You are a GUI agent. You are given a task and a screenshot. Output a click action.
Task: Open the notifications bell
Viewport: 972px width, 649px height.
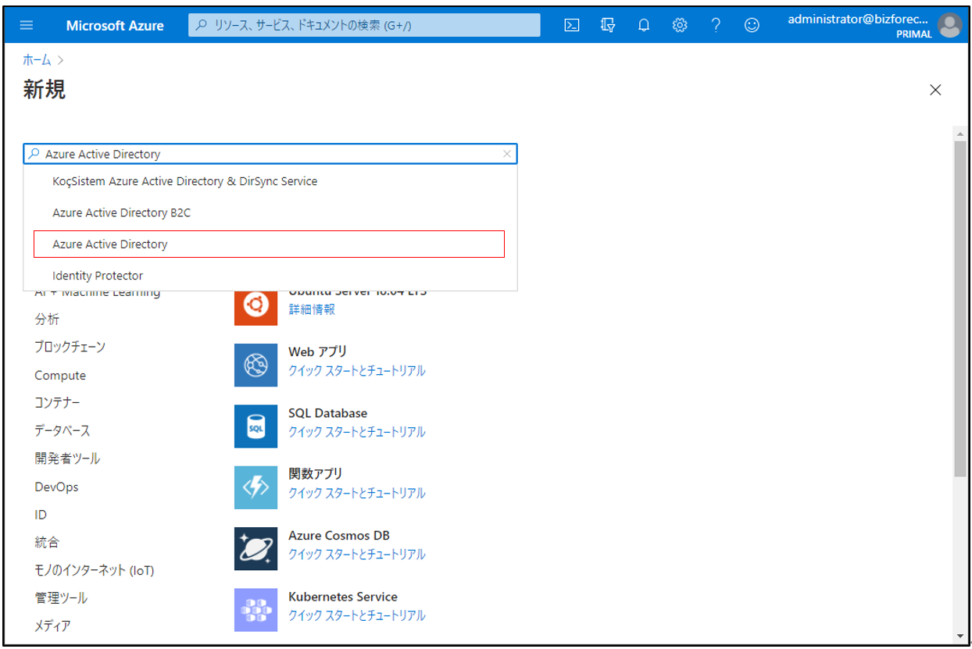click(x=644, y=25)
